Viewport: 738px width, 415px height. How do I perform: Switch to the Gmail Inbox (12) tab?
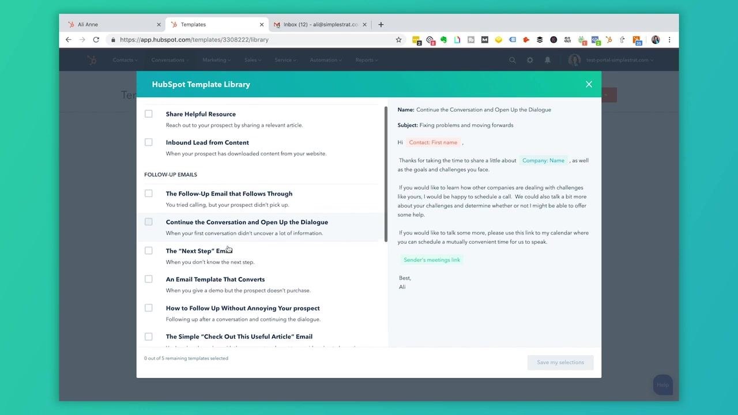coord(321,25)
